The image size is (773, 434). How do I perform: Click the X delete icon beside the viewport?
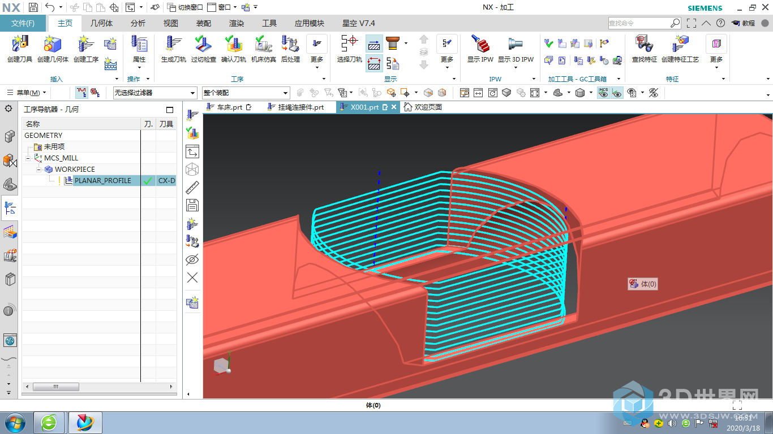click(x=192, y=277)
